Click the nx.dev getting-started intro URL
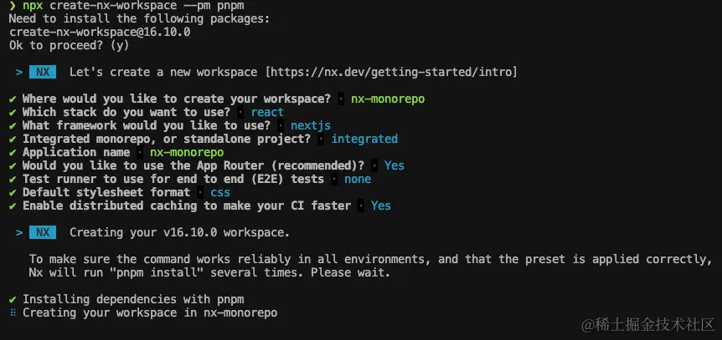Image resolution: width=722 pixels, height=340 pixels. pos(391,72)
